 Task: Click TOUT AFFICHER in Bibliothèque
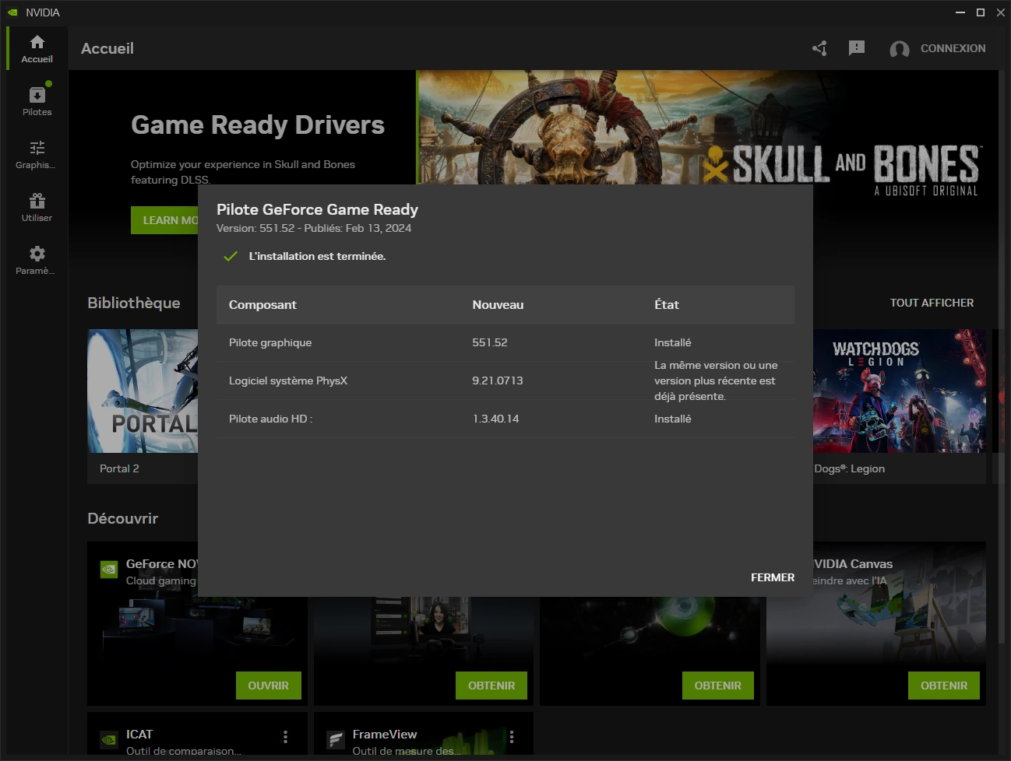[x=932, y=303]
